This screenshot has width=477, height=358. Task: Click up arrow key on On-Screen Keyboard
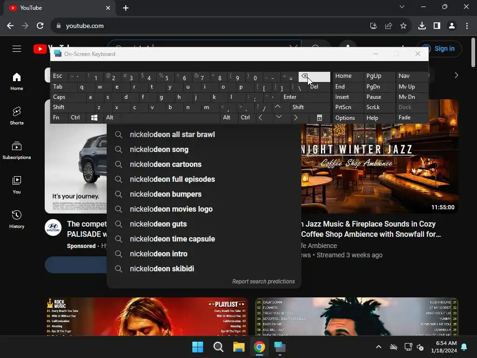pyautogui.click(x=278, y=107)
